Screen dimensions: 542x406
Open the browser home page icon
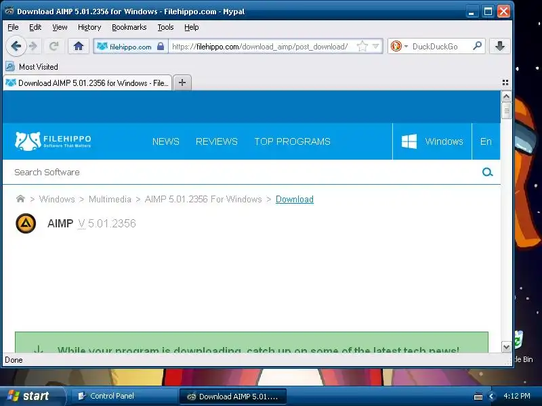click(x=79, y=46)
